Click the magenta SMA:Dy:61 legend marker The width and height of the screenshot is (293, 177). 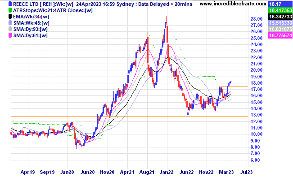coord(10,35)
